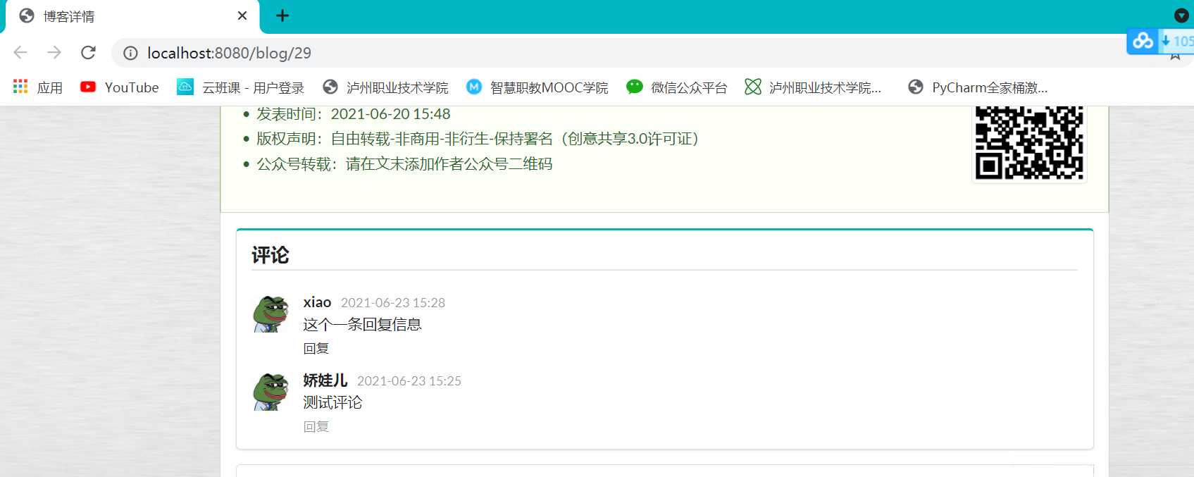The height and width of the screenshot is (477, 1194).
Task: Click the QR code image
Action: pyautogui.click(x=1029, y=143)
